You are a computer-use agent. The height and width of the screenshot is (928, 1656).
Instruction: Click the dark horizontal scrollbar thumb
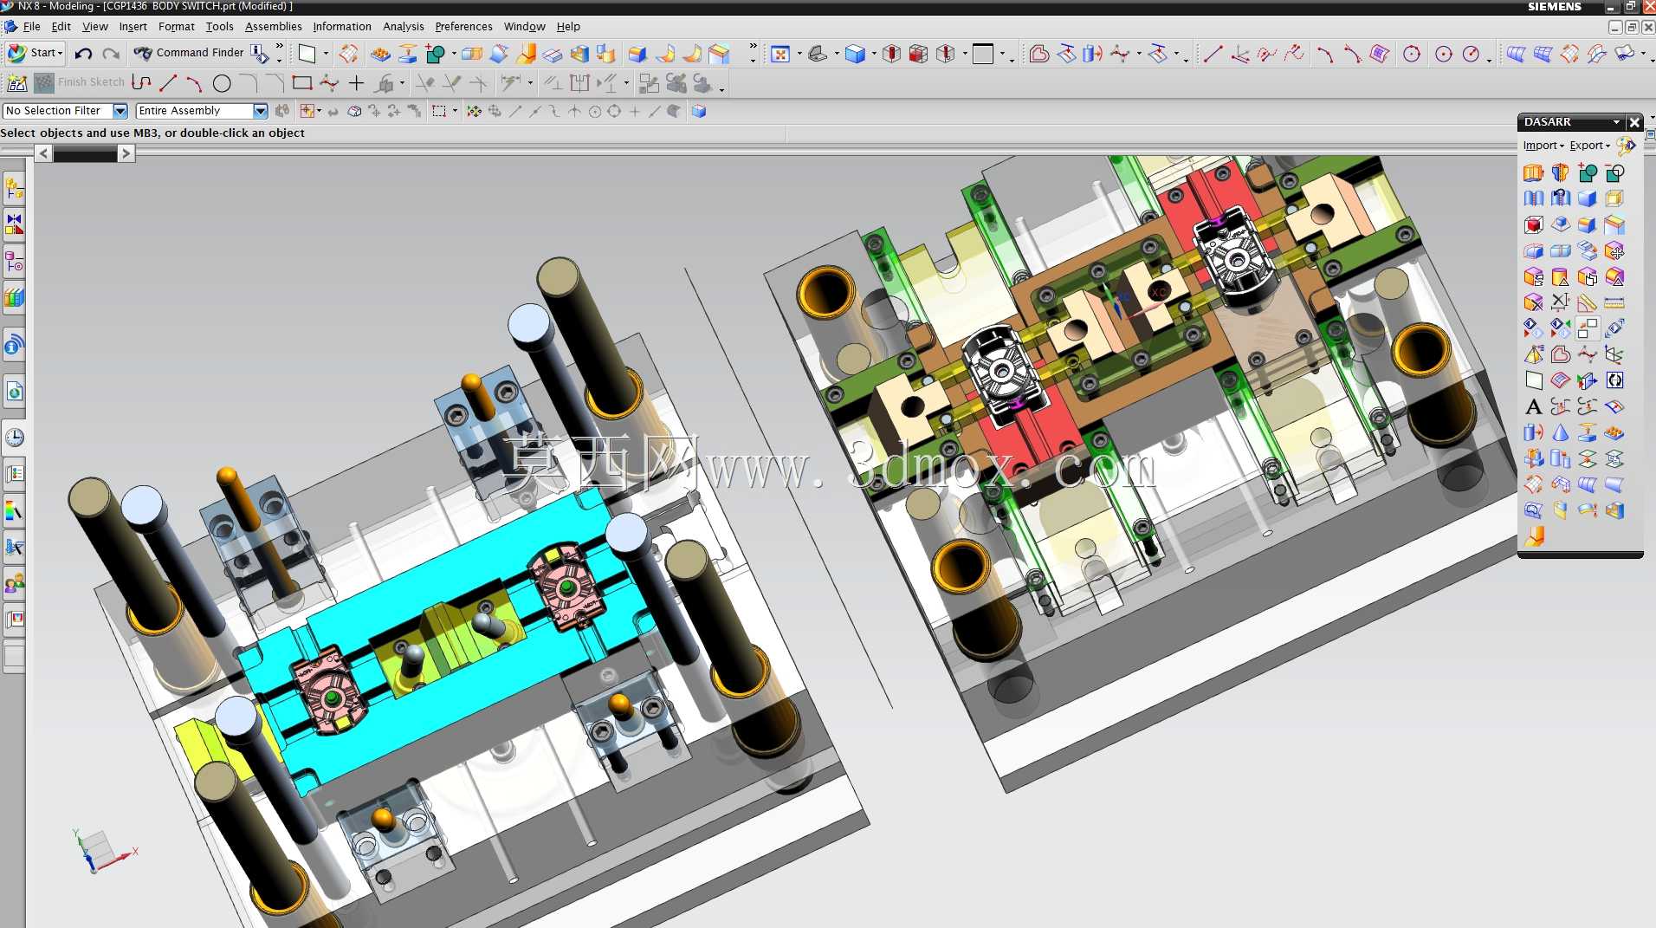[x=85, y=153]
